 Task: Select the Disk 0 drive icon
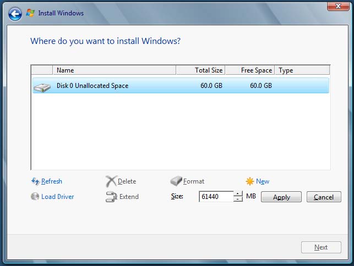(x=42, y=86)
